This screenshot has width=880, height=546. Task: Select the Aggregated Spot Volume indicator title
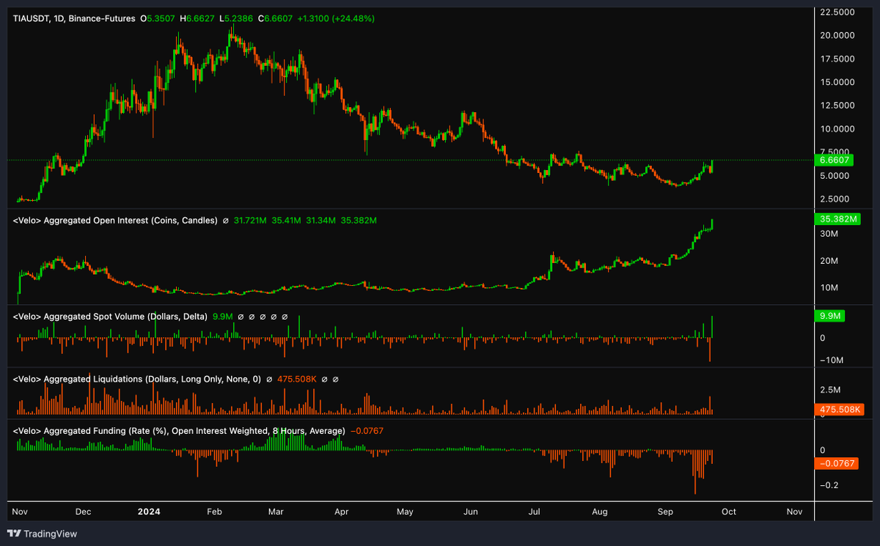[110, 317]
